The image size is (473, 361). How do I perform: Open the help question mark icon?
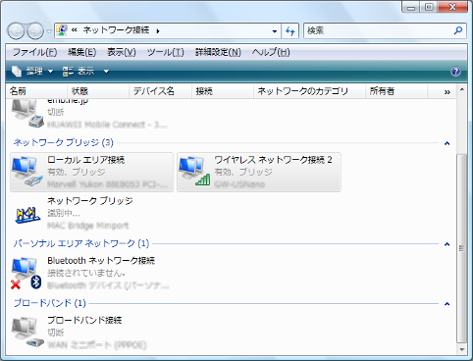pos(455,72)
